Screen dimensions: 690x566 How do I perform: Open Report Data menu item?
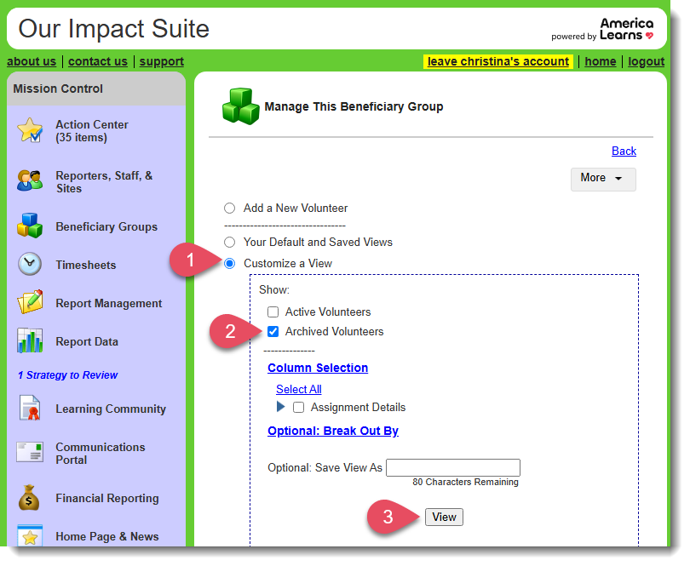(x=87, y=341)
